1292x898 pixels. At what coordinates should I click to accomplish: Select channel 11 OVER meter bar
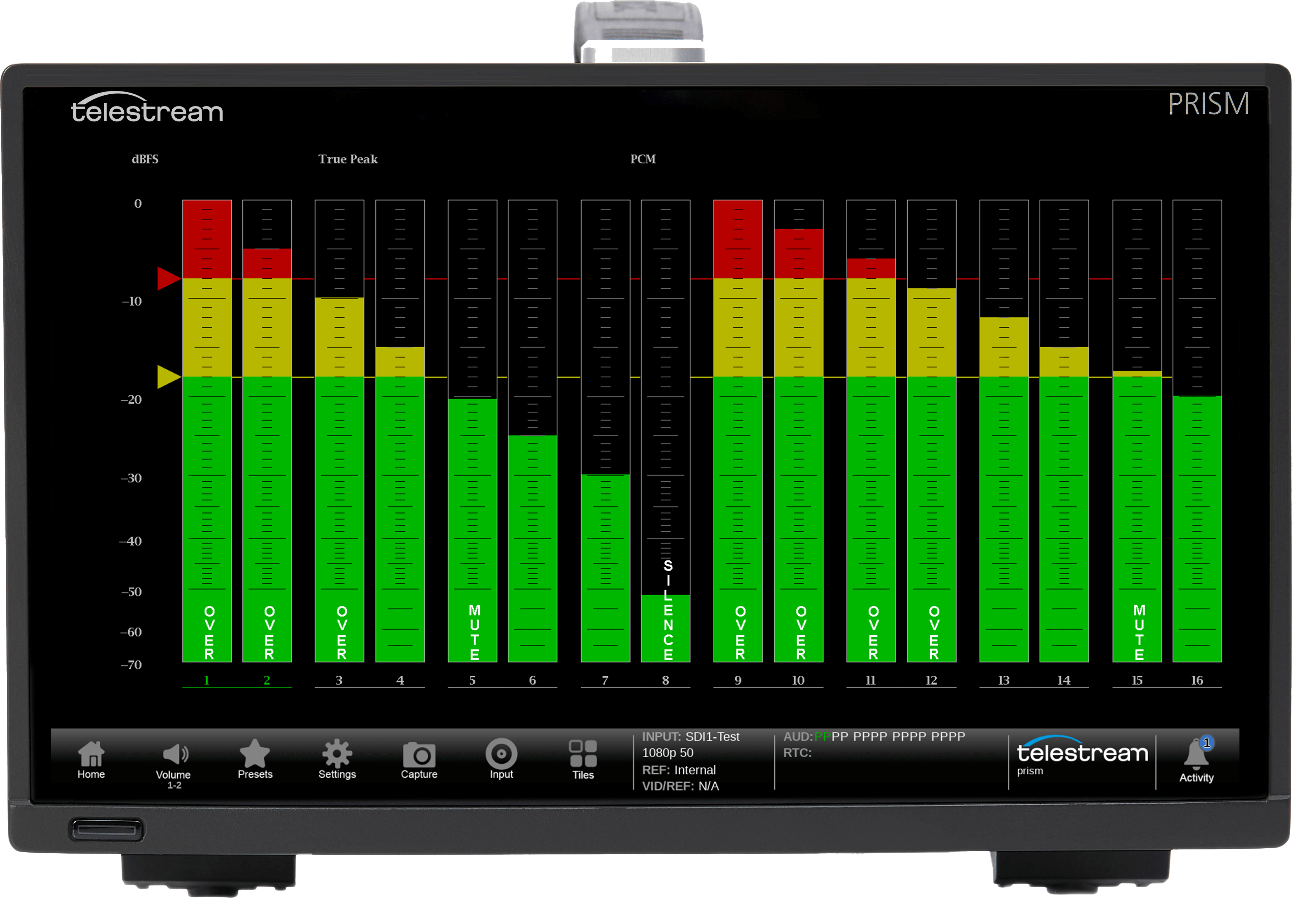[871, 431]
